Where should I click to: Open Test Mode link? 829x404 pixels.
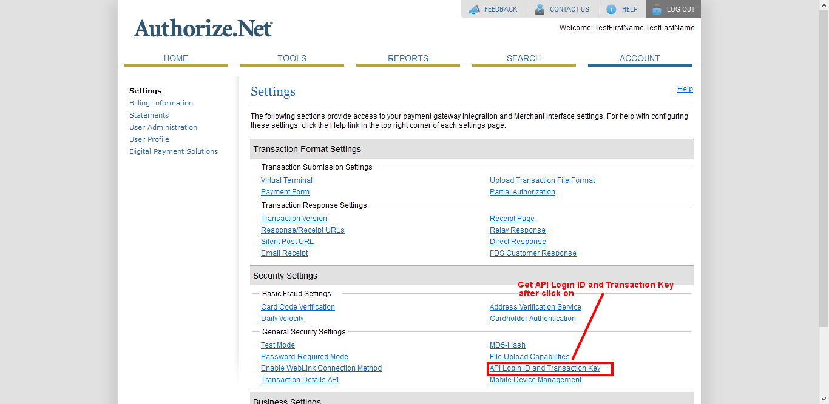coord(278,345)
